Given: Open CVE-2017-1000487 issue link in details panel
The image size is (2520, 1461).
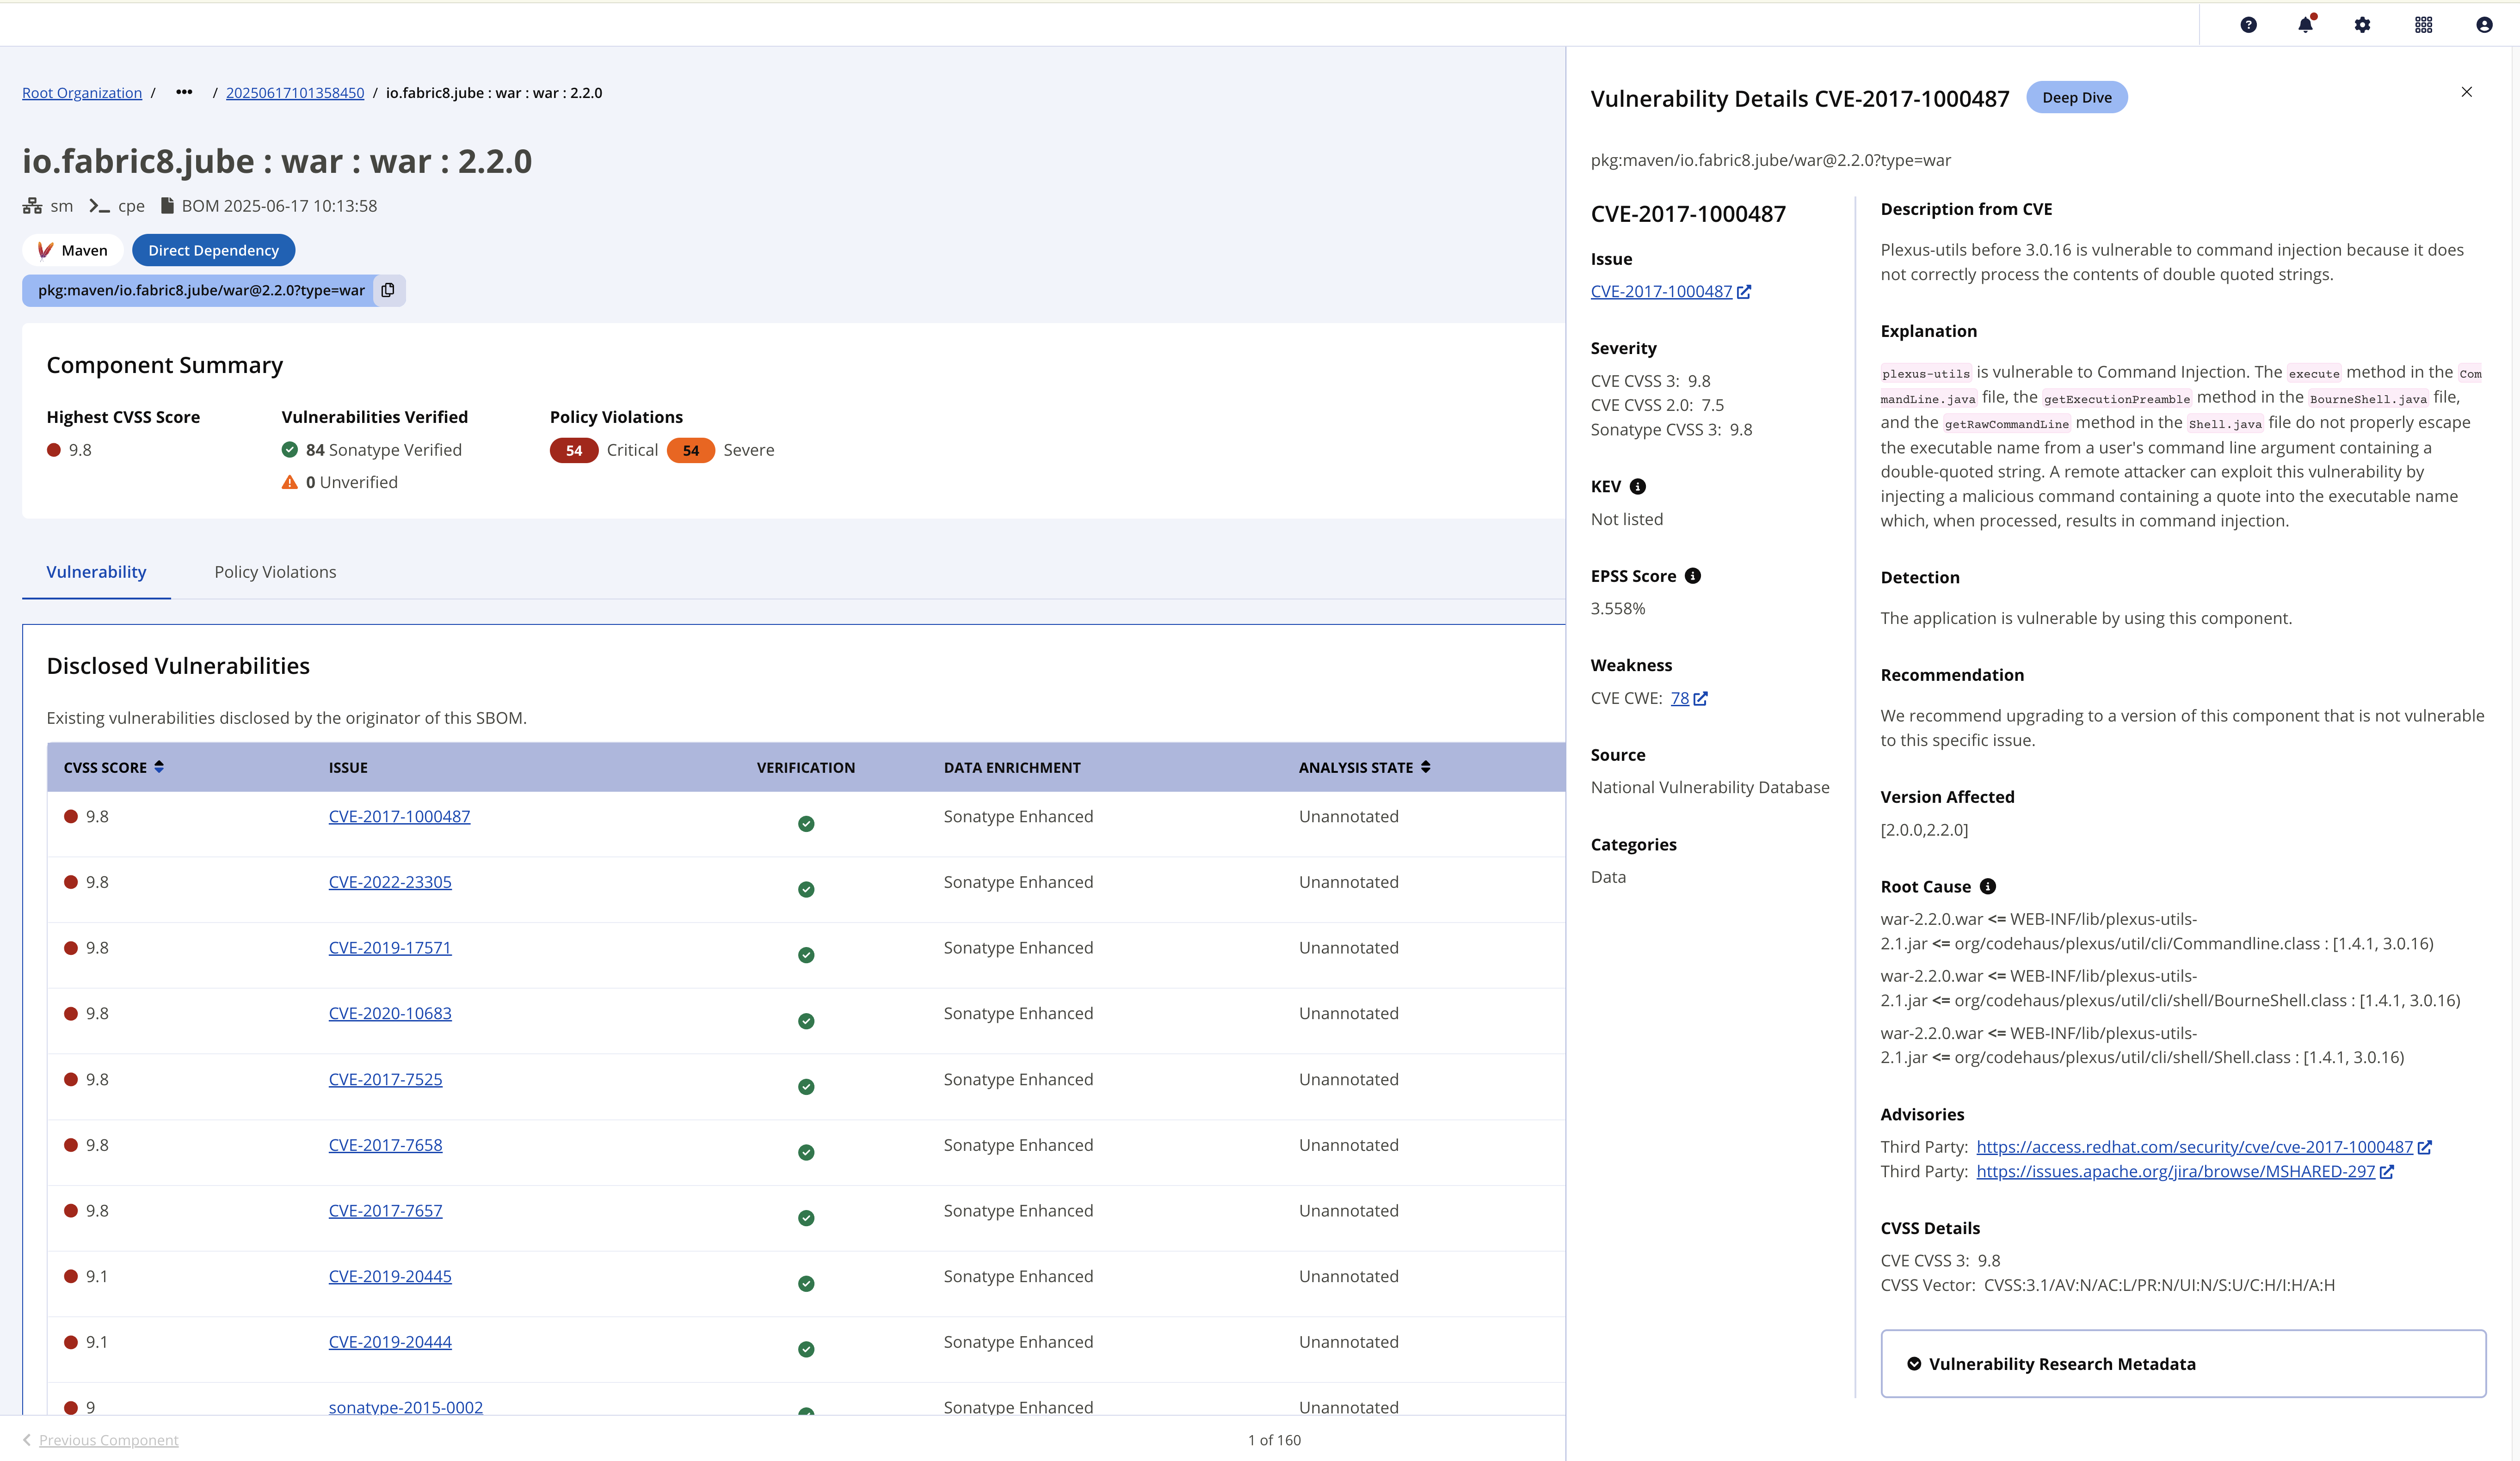Looking at the screenshot, I should [x=1670, y=291].
